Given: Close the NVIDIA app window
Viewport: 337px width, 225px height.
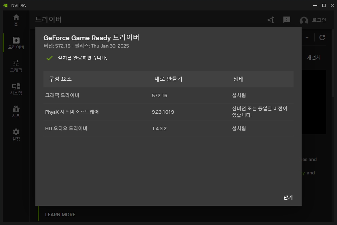Looking at the screenshot, I should pyautogui.click(x=333, y=5).
